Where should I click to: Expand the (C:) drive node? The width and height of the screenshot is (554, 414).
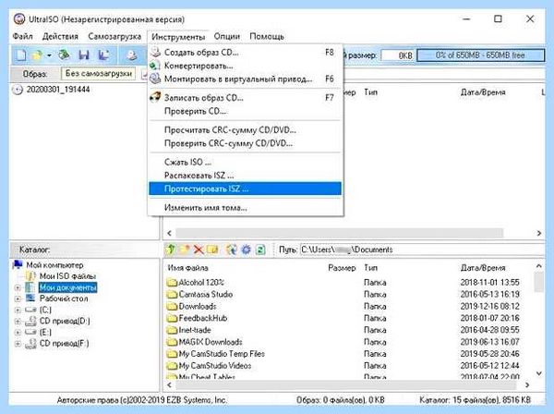pos(18,310)
